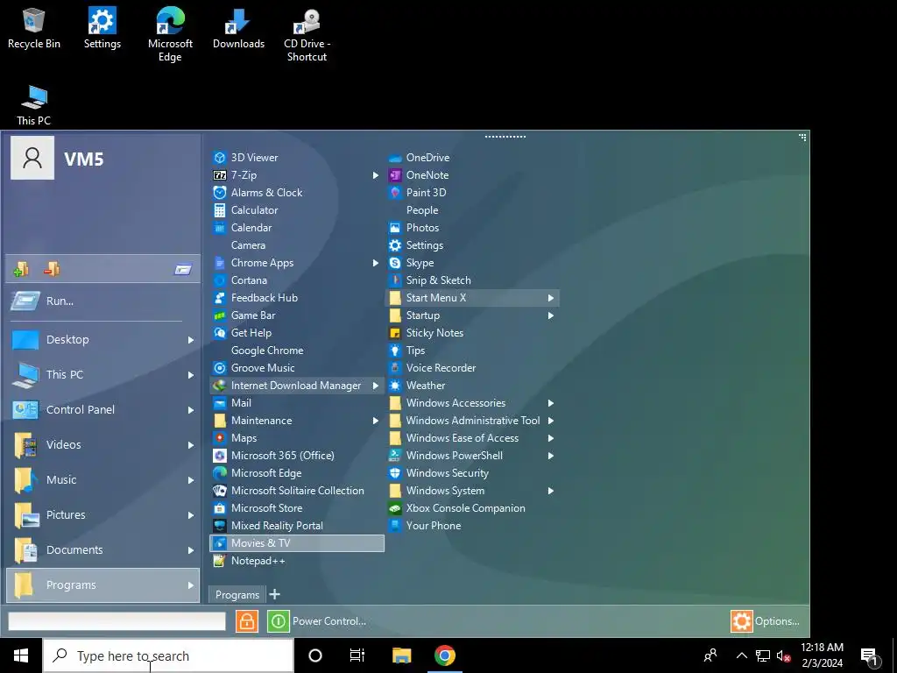Click the Start Menu X search field

tap(117, 621)
